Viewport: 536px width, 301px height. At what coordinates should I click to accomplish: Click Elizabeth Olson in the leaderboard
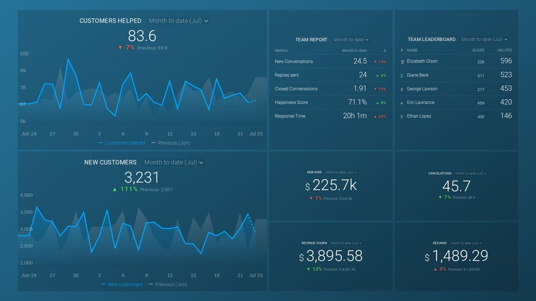422,61
